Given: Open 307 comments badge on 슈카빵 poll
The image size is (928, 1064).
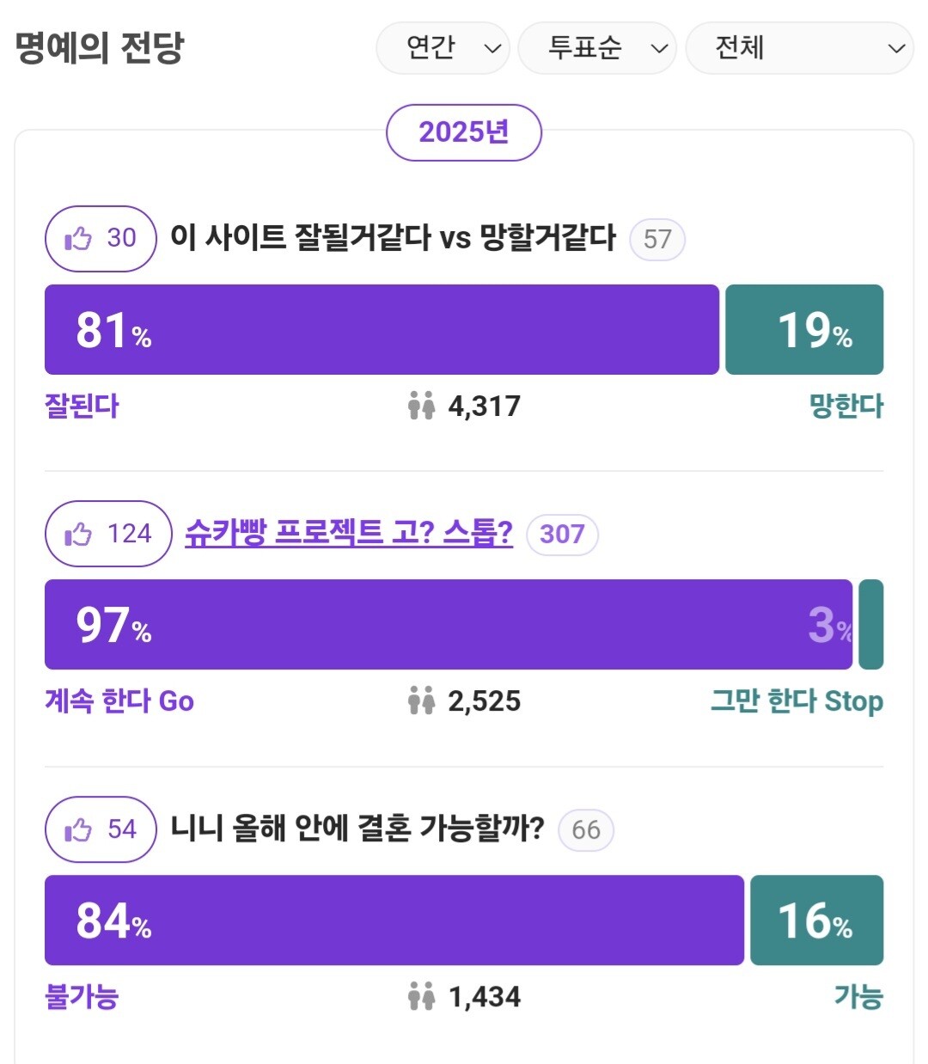Looking at the screenshot, I should pyautogui.click(x=562, y=534).
